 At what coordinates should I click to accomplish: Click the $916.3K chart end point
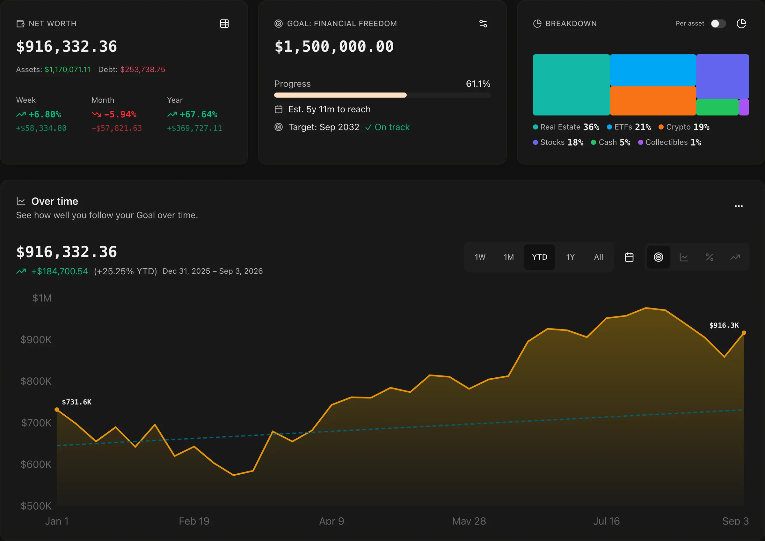coord(744,333)
